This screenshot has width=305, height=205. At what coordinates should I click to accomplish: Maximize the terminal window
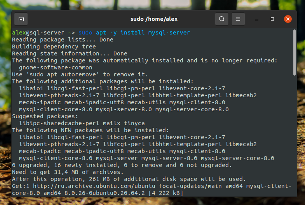(272, 19)
